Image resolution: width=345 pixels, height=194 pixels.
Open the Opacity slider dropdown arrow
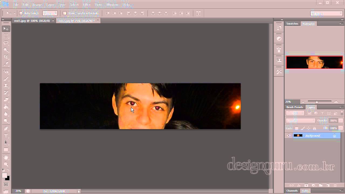coord(341,121)
